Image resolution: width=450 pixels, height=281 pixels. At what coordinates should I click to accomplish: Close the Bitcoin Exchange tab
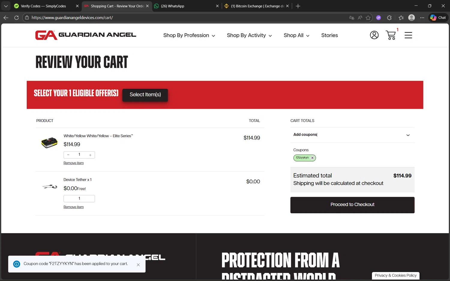[x=287, y=6]
